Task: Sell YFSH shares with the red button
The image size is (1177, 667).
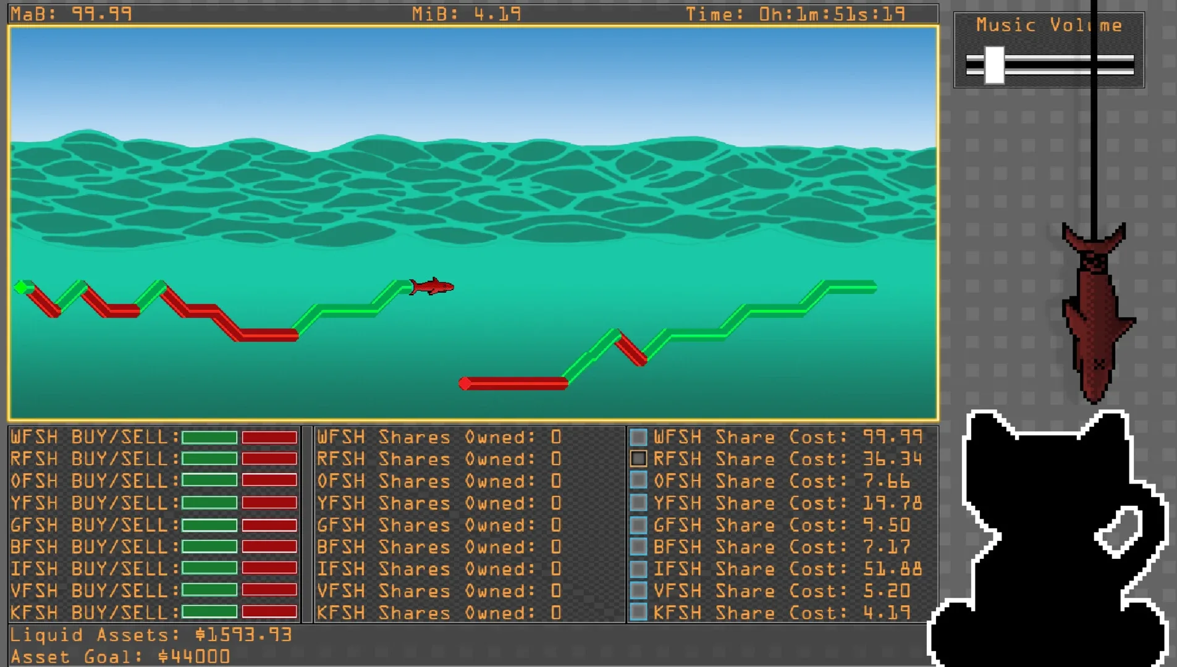Action: [x=269, y=503]
